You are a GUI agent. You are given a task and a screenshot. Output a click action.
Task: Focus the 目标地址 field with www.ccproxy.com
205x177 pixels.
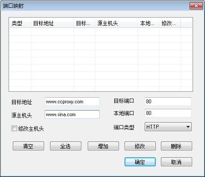(72, 102)
